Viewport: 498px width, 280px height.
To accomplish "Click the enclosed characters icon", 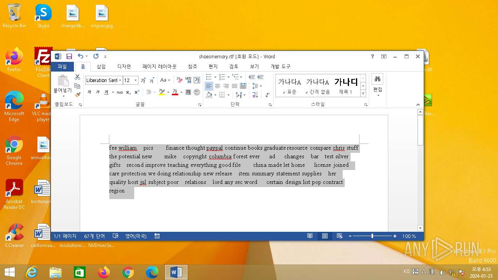I will tap(197, 92).
